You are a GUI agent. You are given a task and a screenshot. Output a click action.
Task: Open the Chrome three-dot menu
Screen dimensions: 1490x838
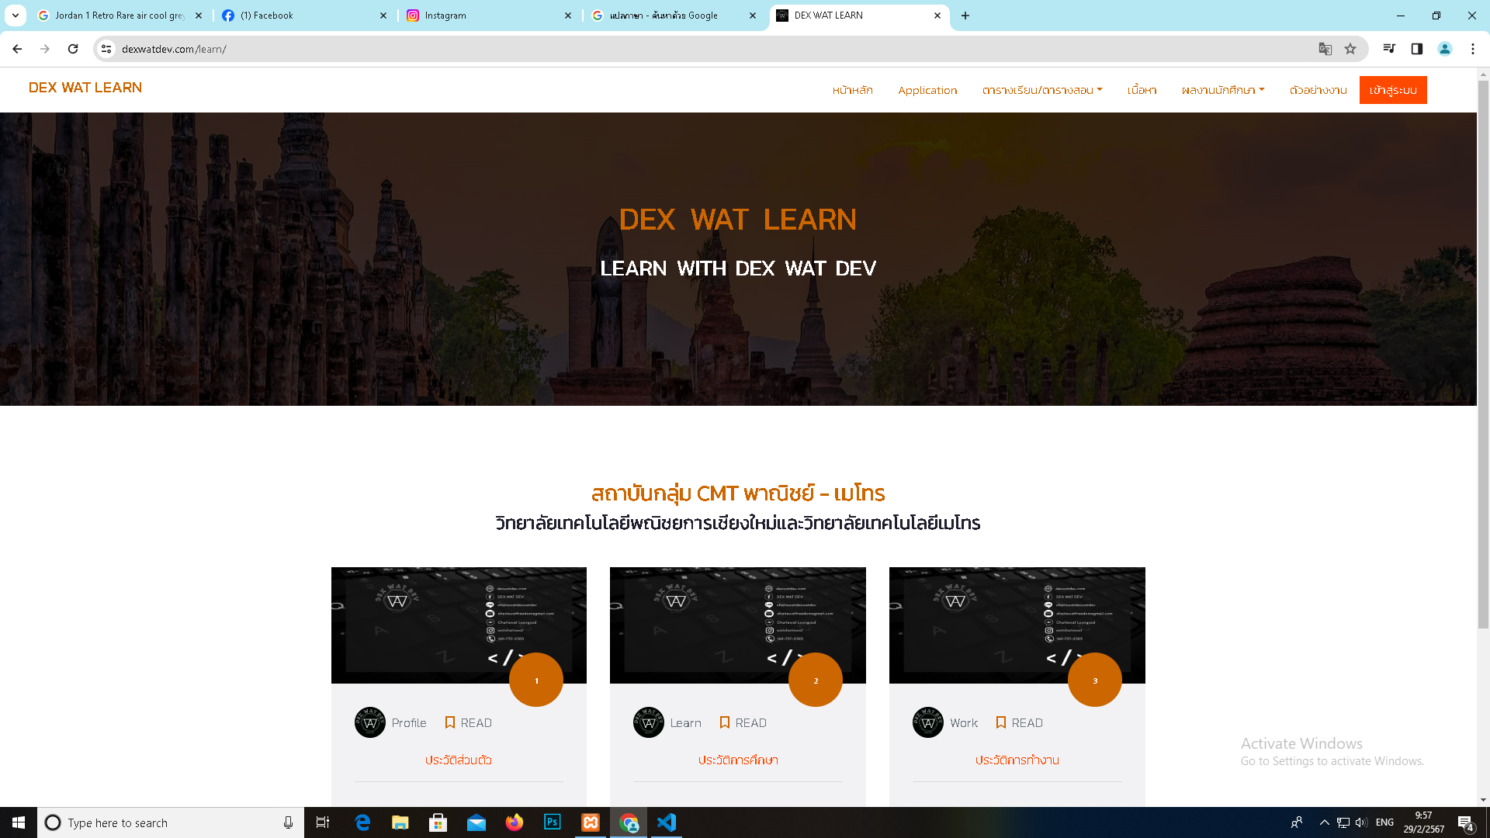point(1473,49)
